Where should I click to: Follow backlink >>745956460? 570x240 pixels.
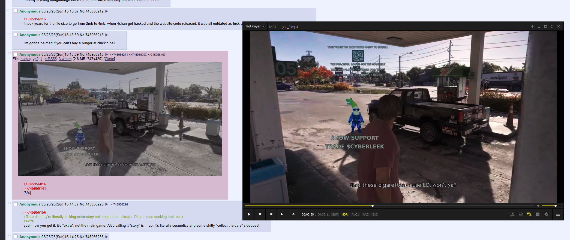[x=157, y=55]
